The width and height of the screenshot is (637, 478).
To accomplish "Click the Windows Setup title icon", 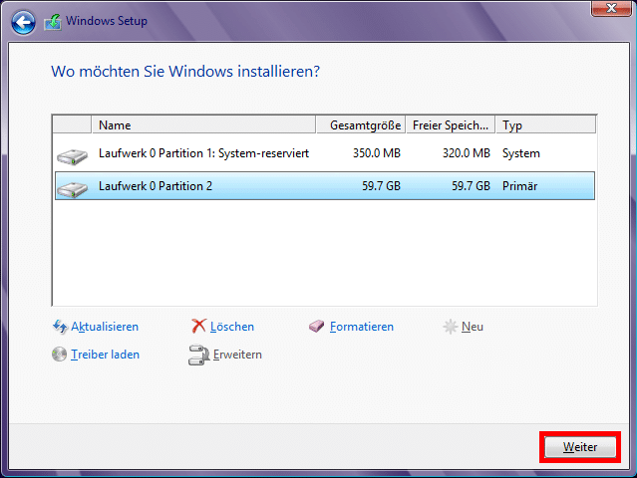I will click(x=53, y=22).
